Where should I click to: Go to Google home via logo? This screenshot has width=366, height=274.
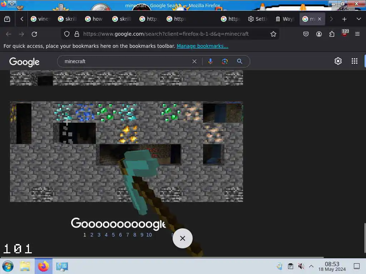click(x=24, y=62)
